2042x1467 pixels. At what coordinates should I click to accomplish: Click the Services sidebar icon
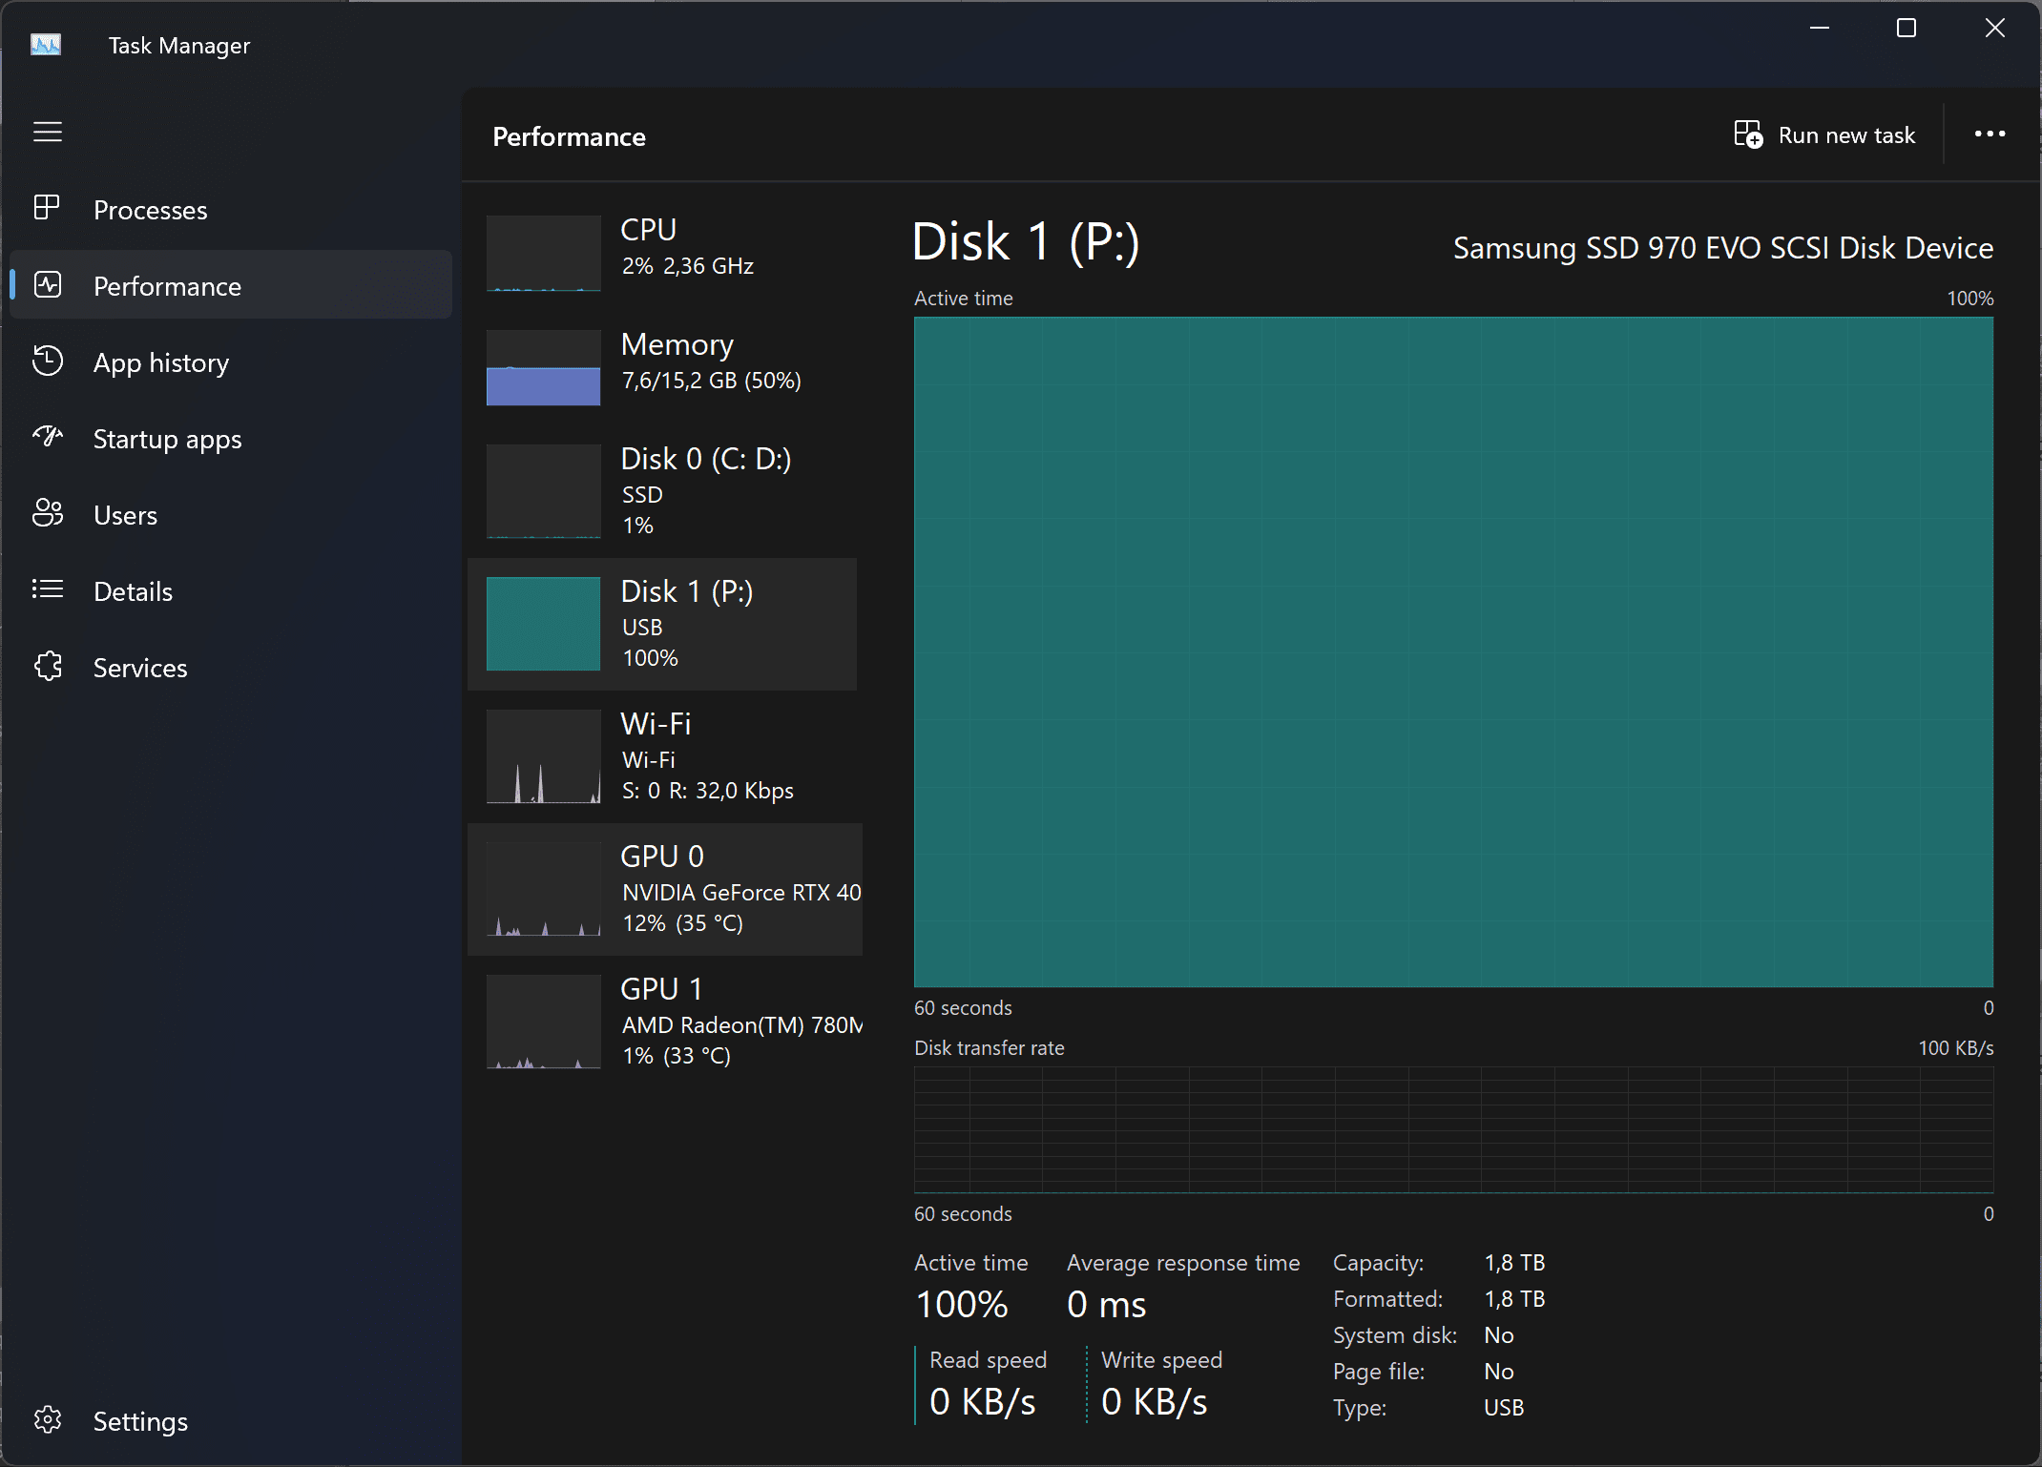tap(48, 666)
